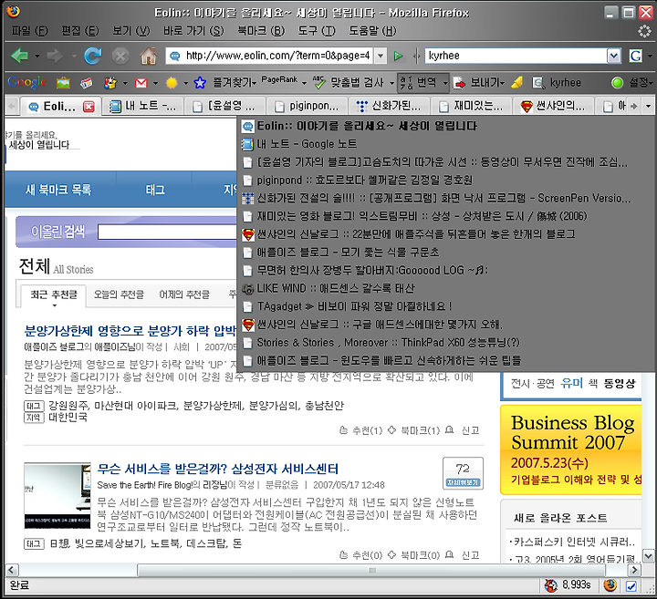Screen dimensions: 657x599
Task: Expand the search box suggestions dropdown
Action: tap(614, 56)
